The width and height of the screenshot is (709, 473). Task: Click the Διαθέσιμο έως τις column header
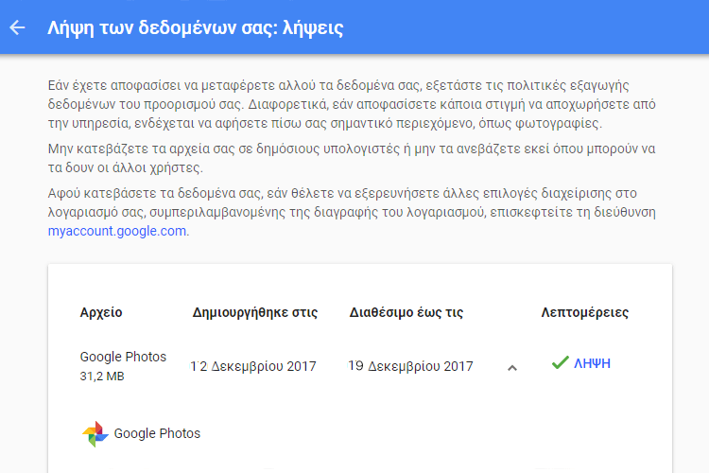tap(406, 313)
